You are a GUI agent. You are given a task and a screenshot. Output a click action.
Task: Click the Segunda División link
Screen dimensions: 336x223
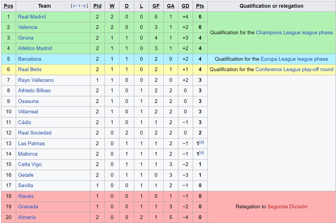(x=287, y=207)
